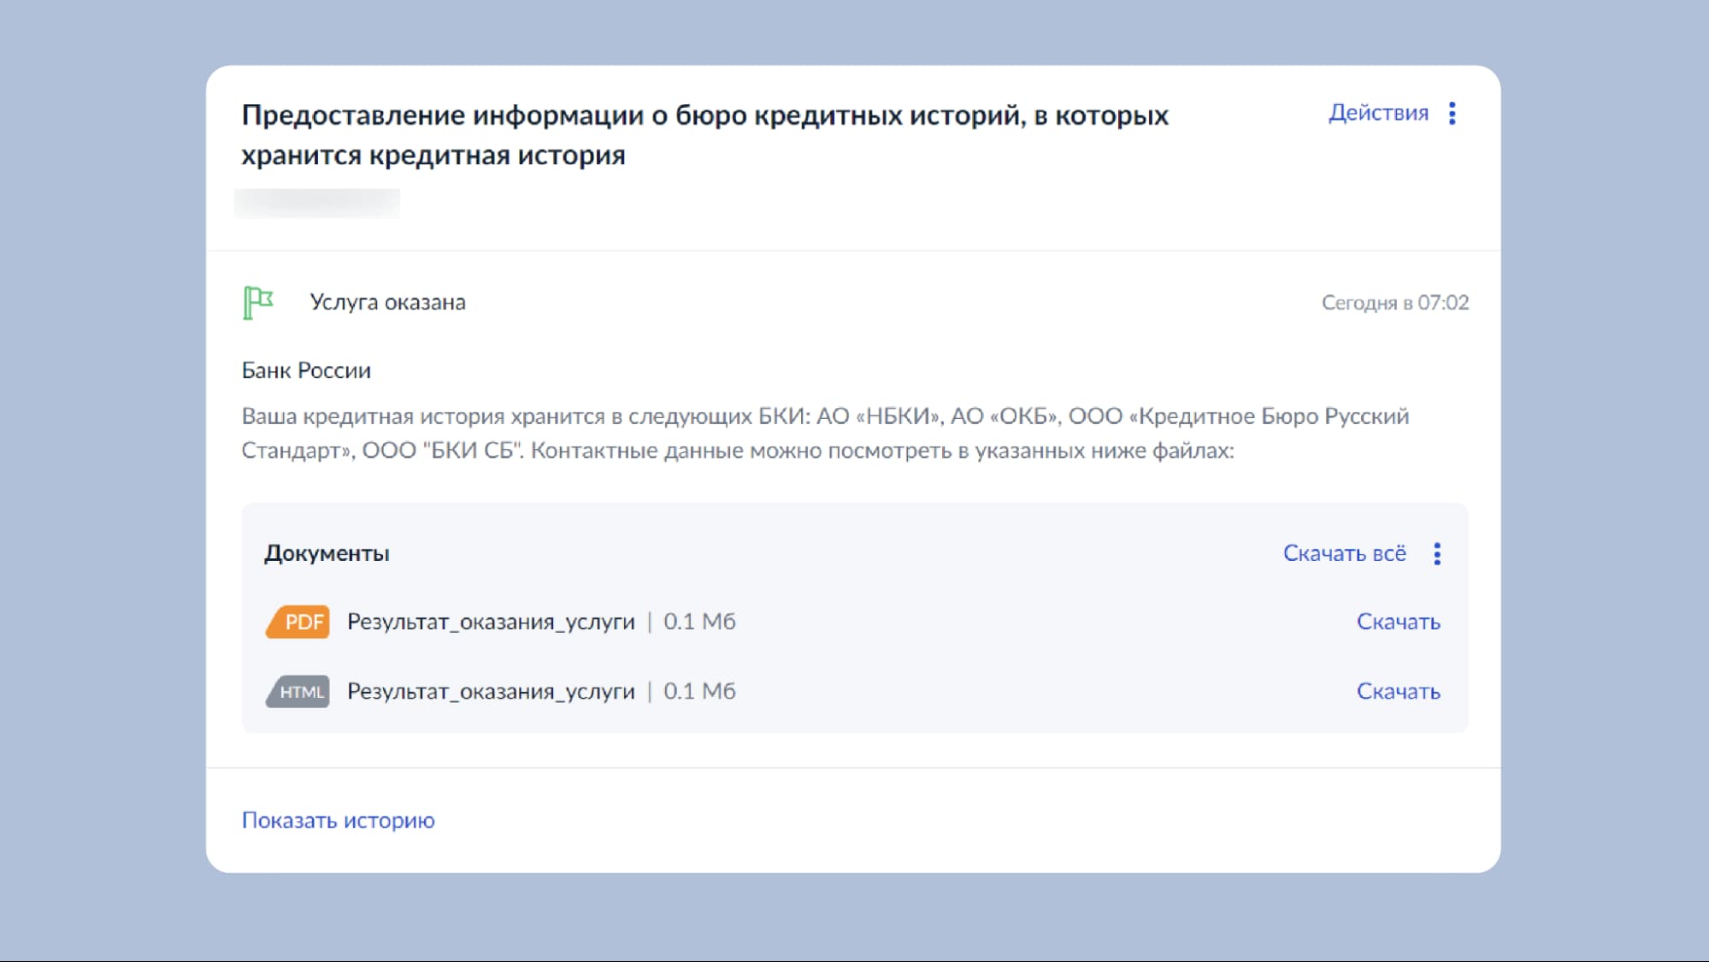Image resolution: width=1709 pixels, height=962 pixels.
Task: Click the Сегодня в 07:02 timestamp
Action: pos(1394,303)
